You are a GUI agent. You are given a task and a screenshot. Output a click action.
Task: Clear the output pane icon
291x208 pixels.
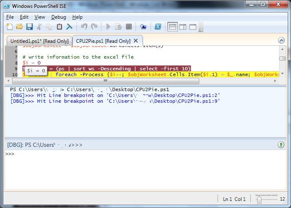pos(69,27)
